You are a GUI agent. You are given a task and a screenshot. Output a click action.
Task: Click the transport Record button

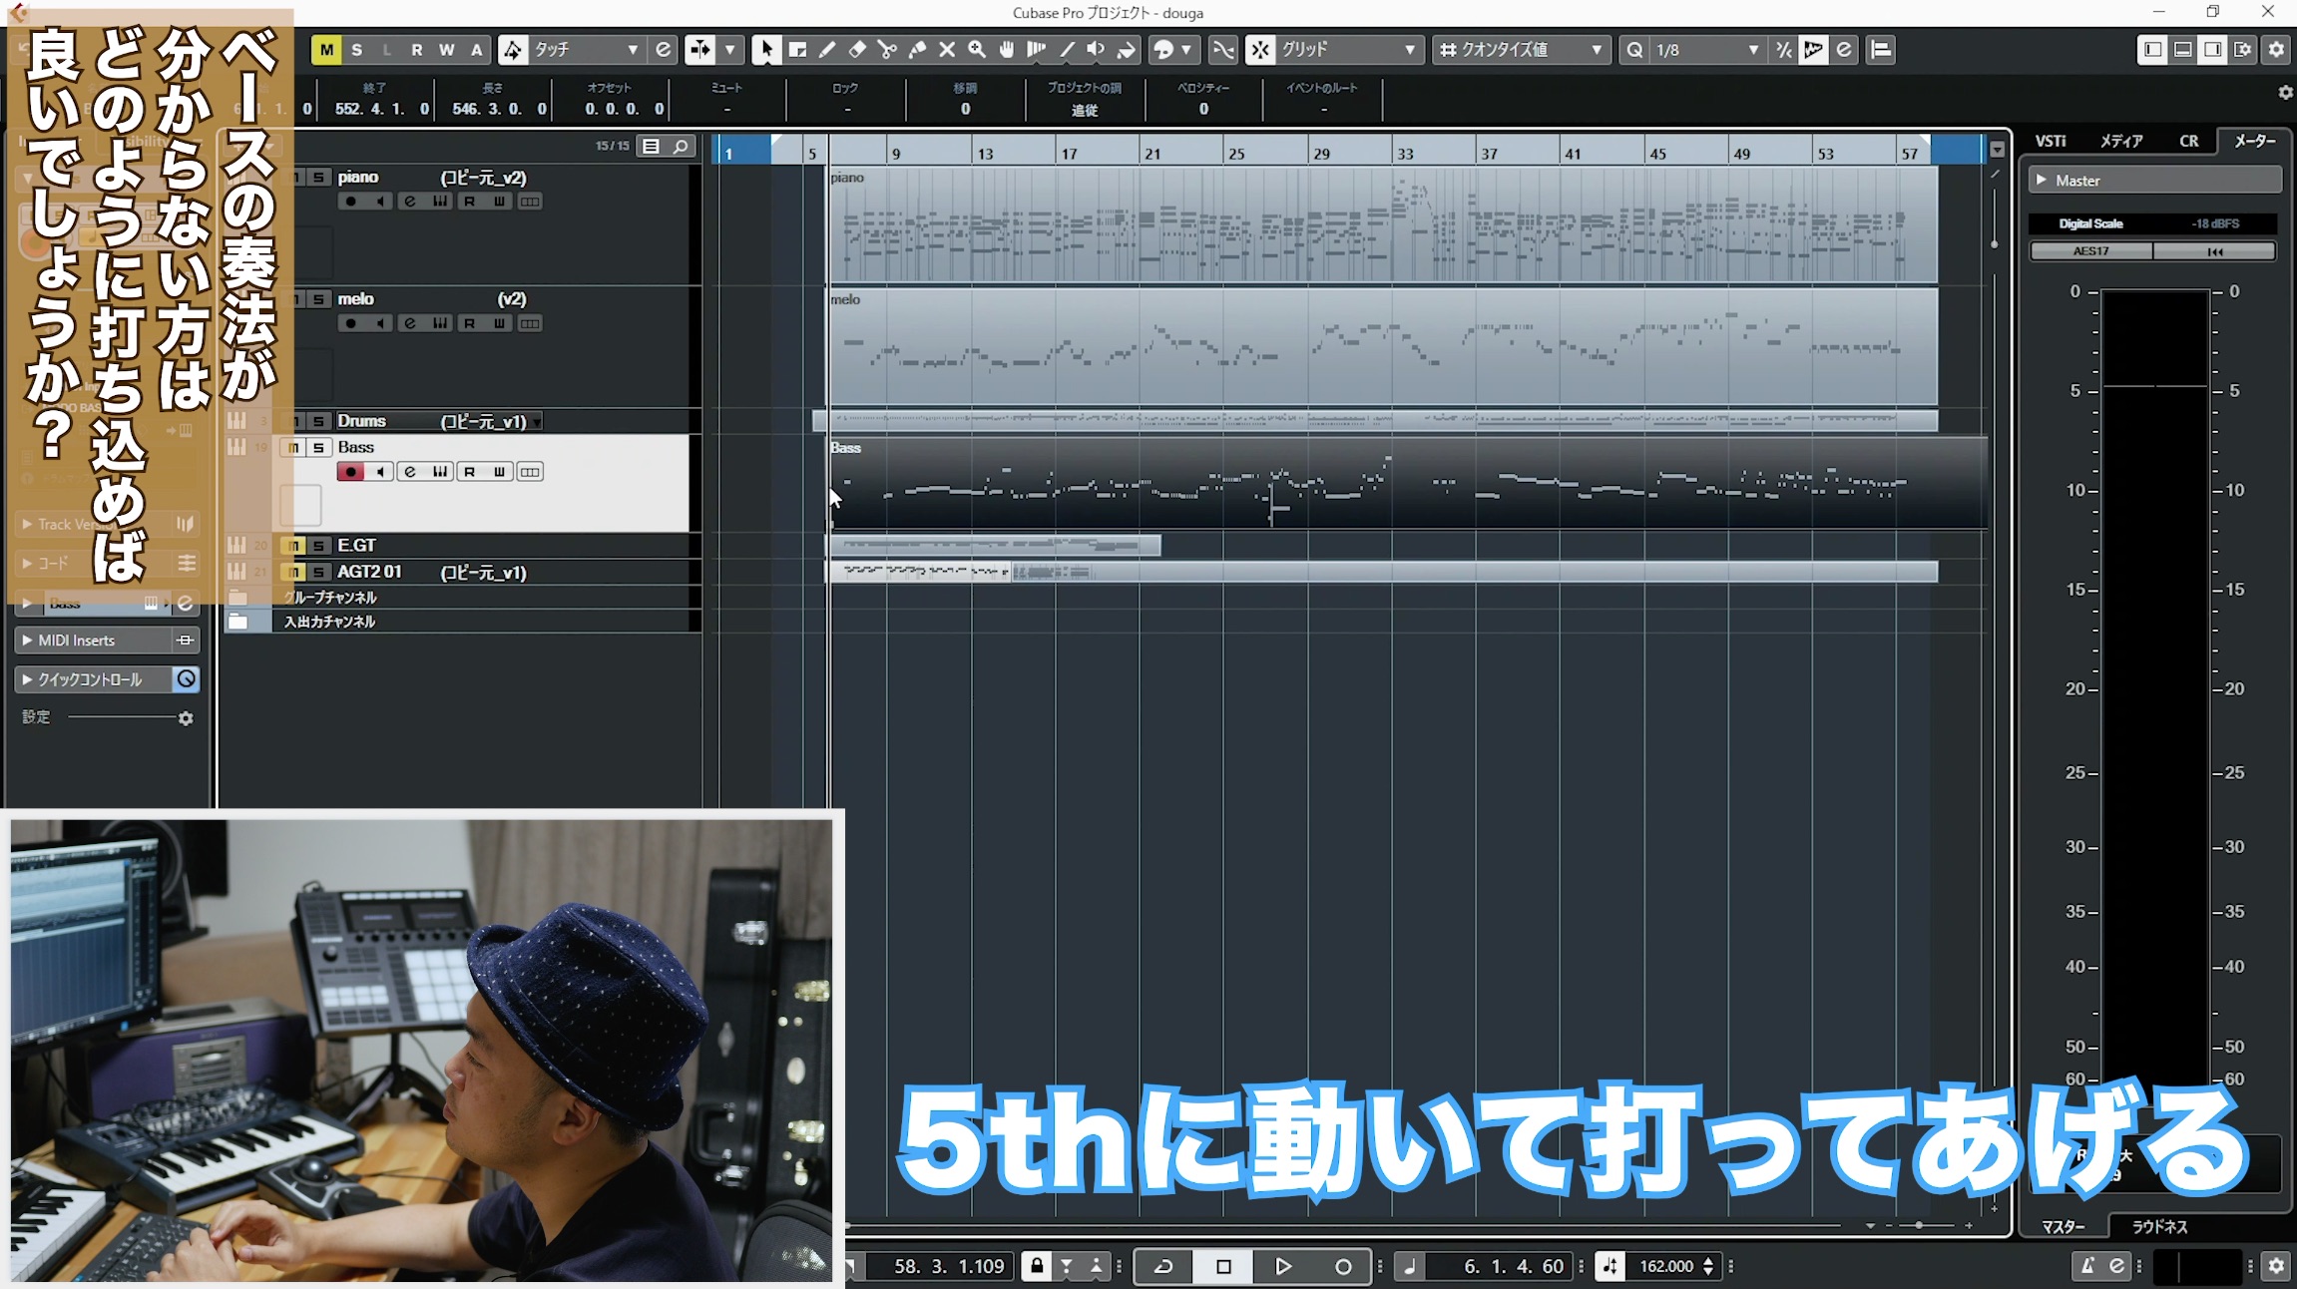point(1343,1266)
